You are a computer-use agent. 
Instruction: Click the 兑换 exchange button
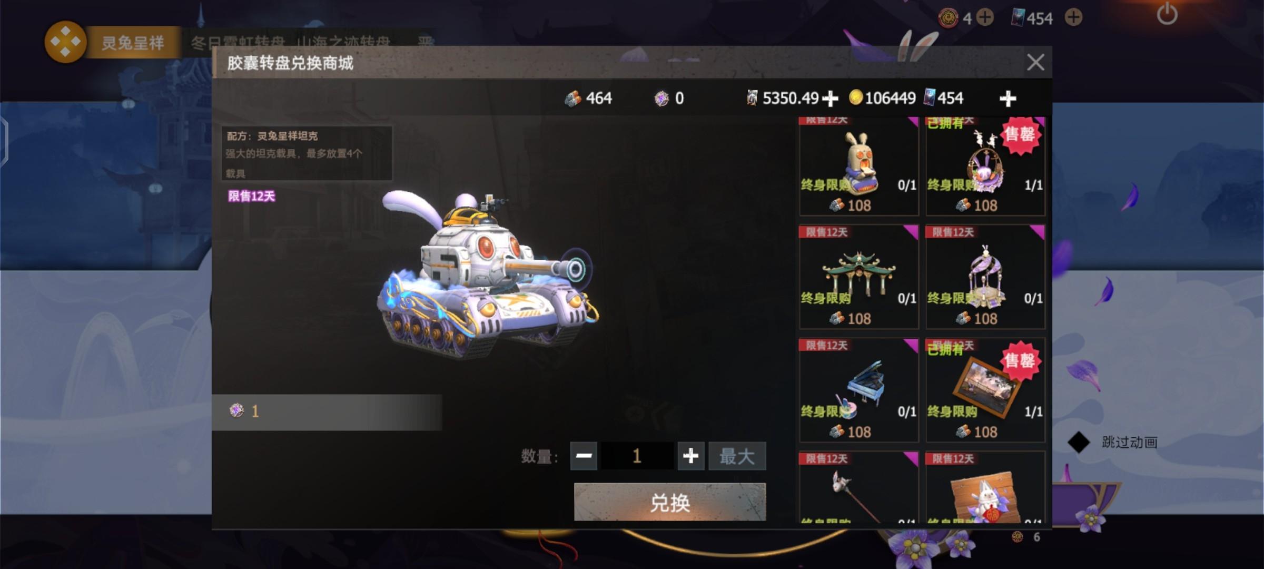pos(670,502)
